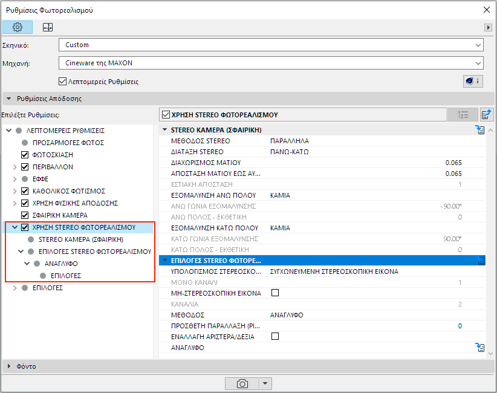Toggle ΧΡΗΣΗ STEREO ΦΩΤΟΡΕΑΛΙΣΜΟΥ tree checkbox

tap(25, 227)
